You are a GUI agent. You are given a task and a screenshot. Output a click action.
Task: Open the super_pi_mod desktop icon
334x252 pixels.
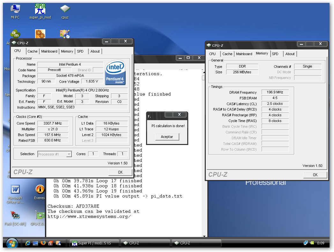[x=40, y=11]
